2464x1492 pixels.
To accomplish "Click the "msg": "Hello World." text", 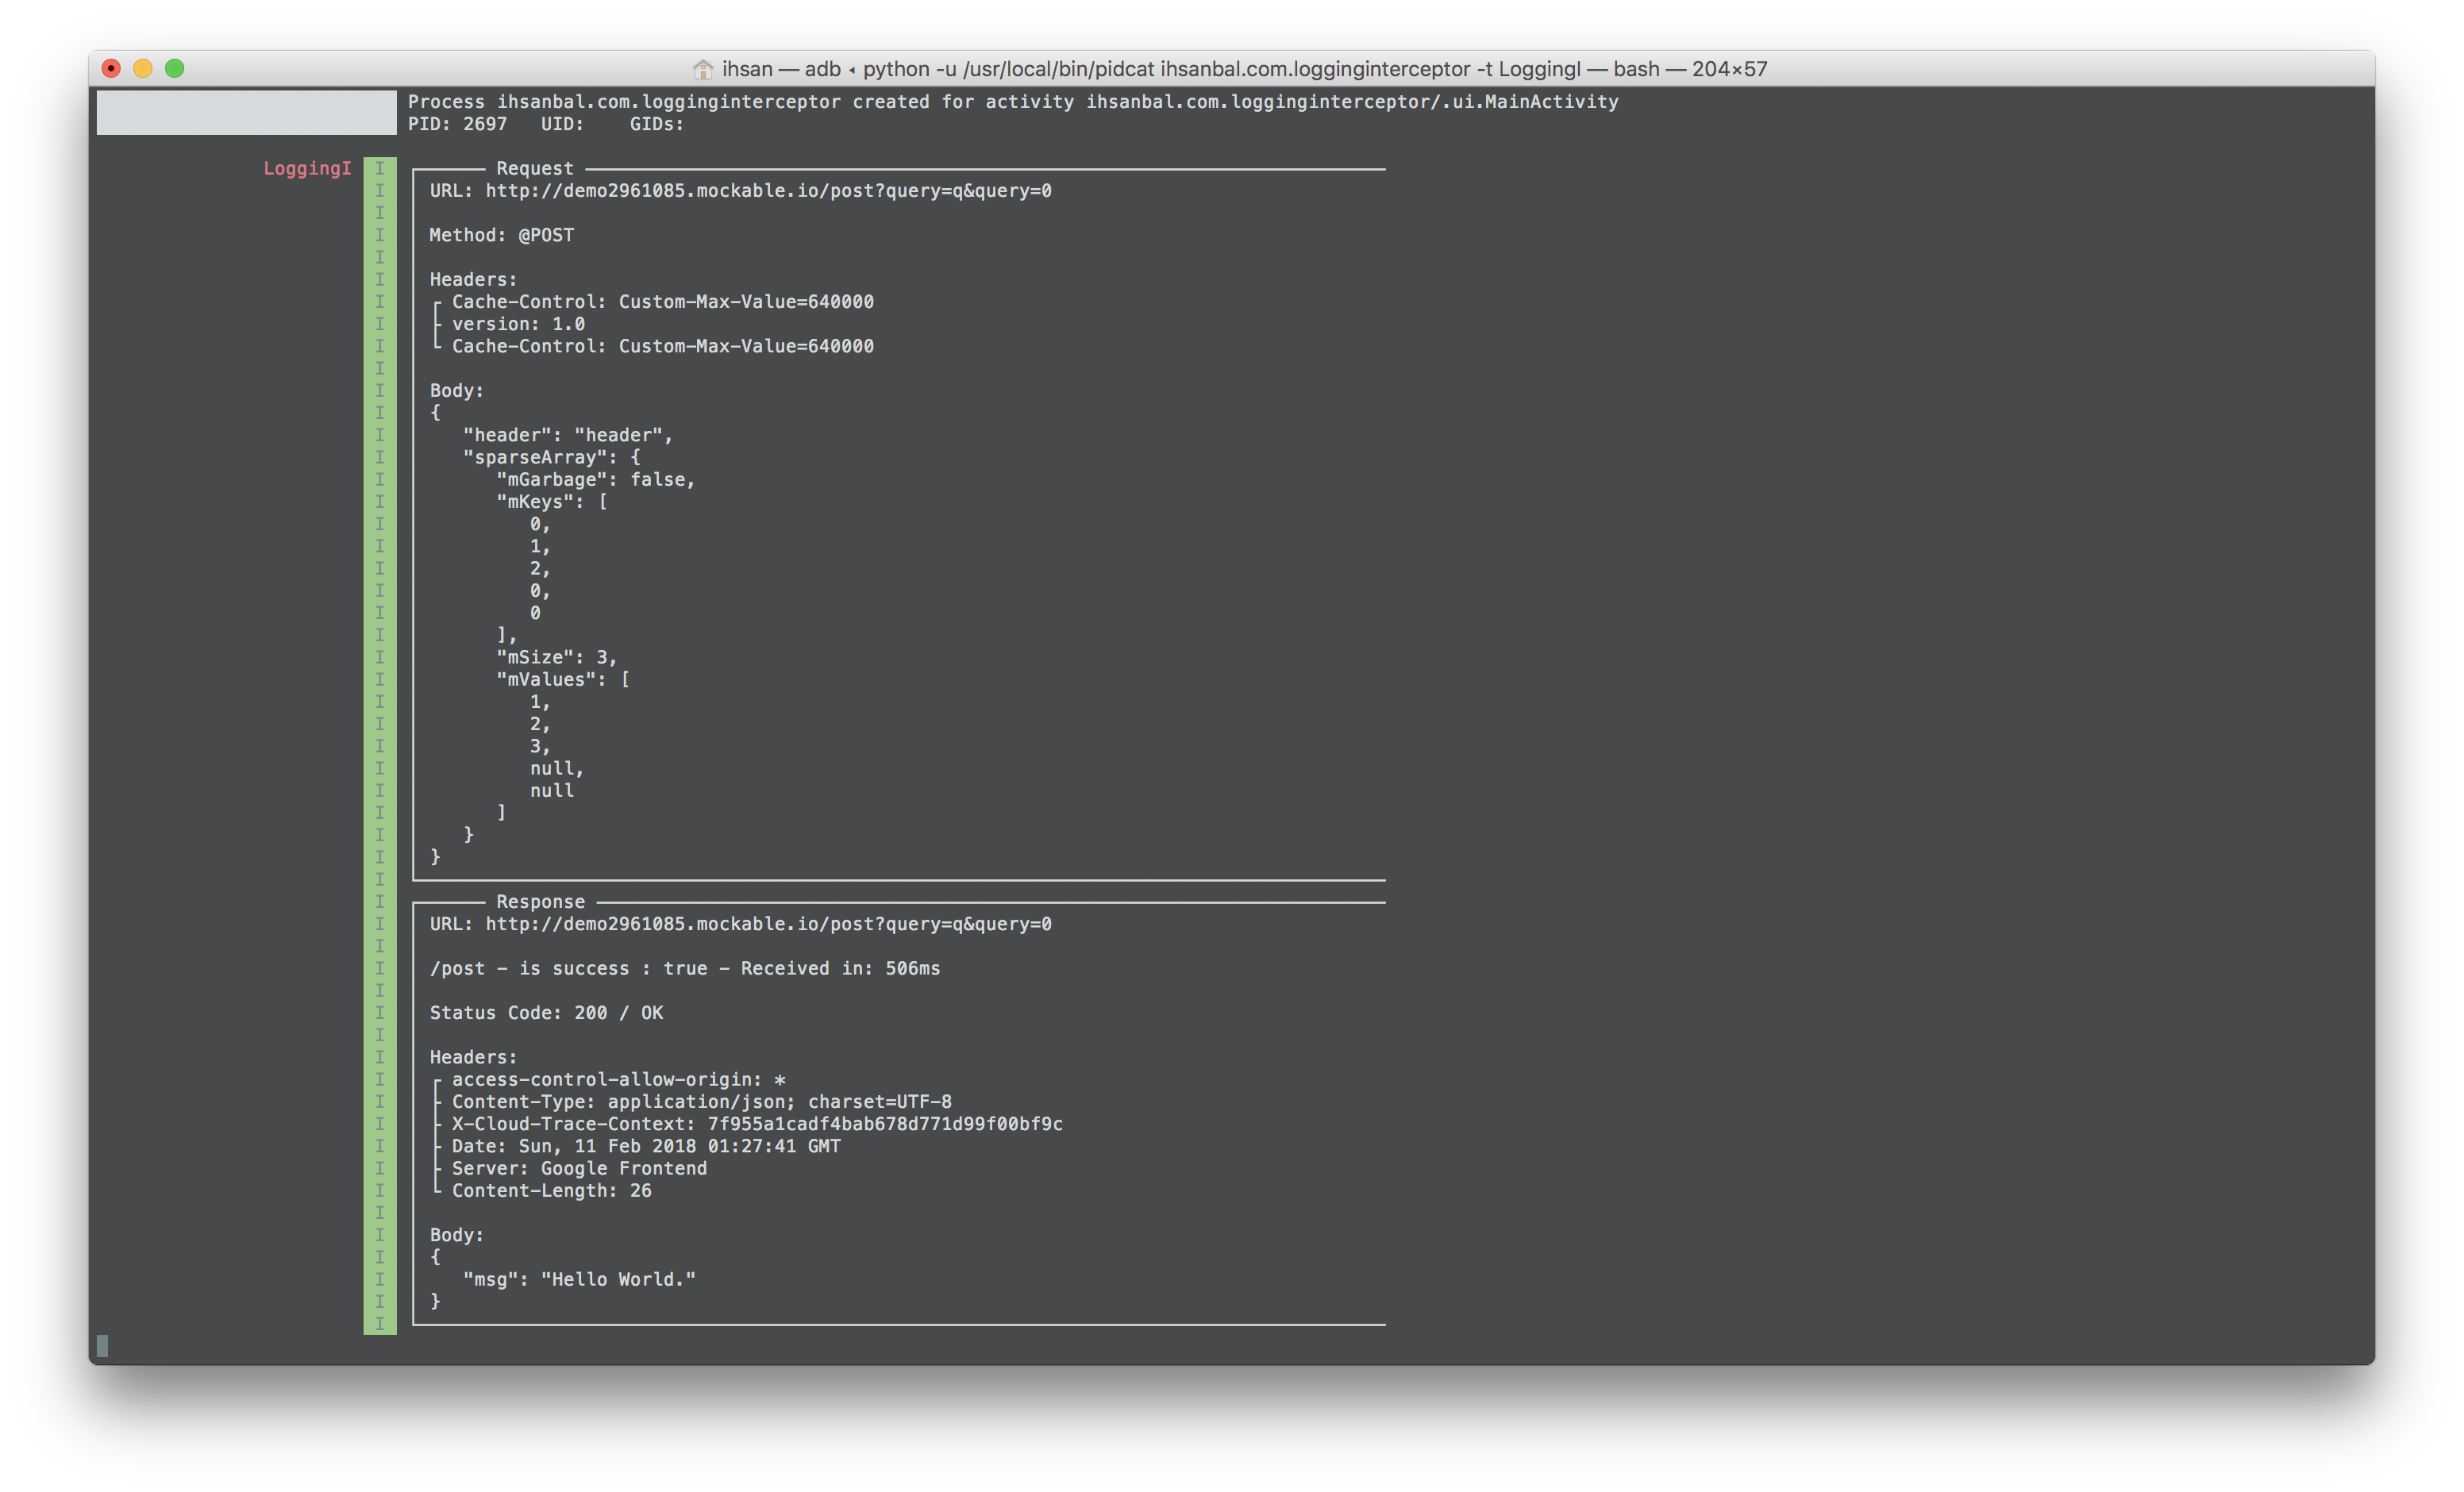I will point(579,1279).
